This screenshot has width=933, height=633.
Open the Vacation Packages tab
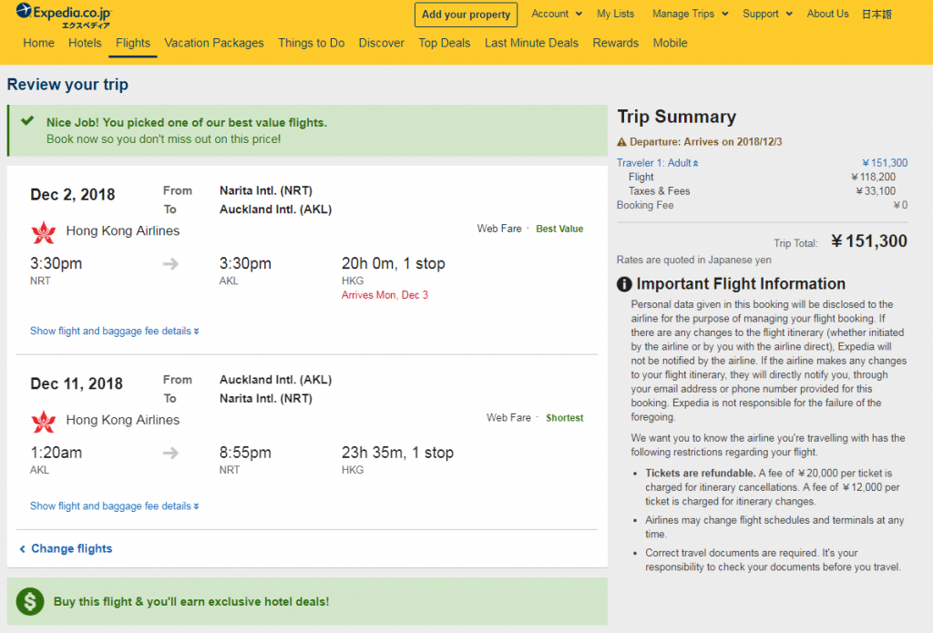[214, 43]
